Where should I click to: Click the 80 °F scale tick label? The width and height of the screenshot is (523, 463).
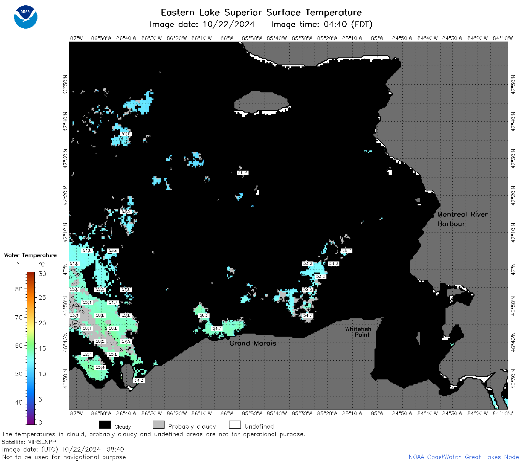(x=19, y=289)
